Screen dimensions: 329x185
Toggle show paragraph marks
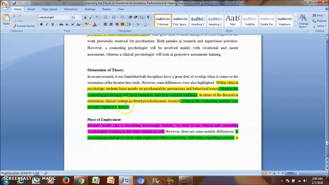point(148,17)
